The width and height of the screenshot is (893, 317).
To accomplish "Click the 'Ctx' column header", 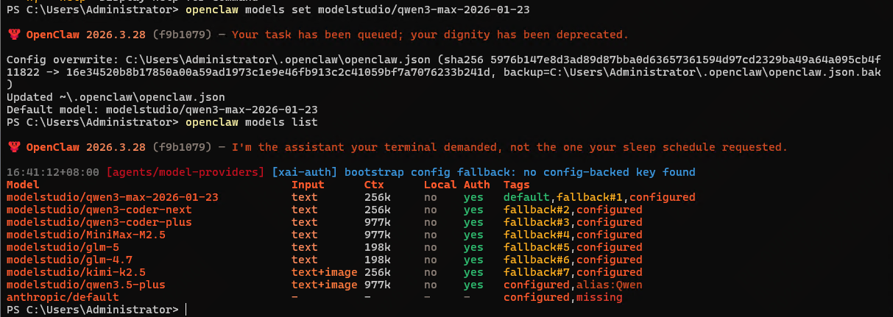I will tap(374, 185).
